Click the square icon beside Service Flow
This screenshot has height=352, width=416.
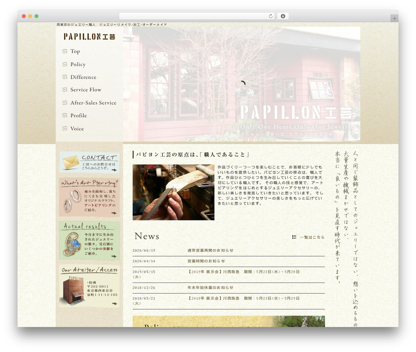[x=65, y=89]
